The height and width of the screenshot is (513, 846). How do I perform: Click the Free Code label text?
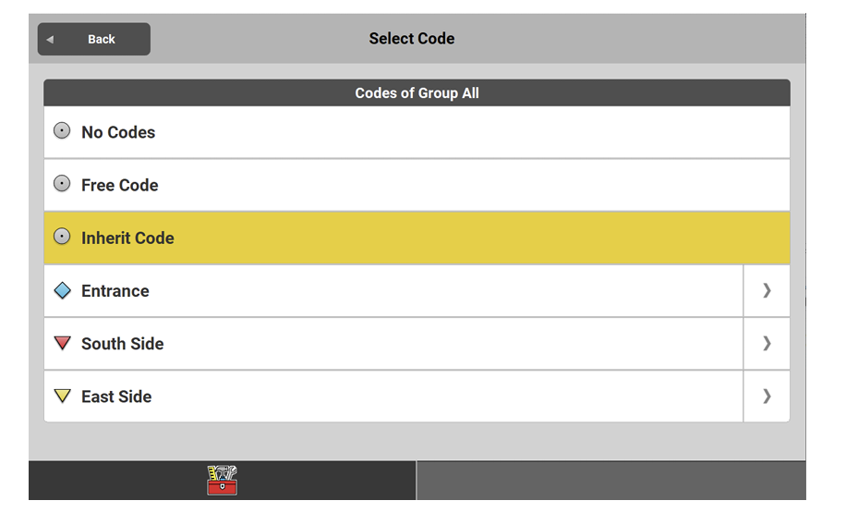(120, 185)
